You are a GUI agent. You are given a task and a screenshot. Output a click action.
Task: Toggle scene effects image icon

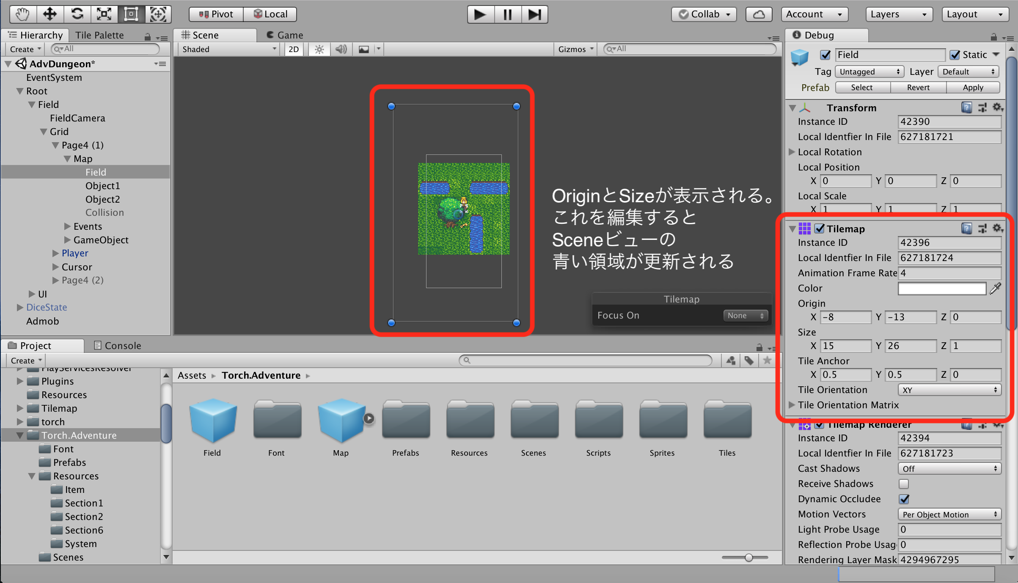[x=364, y=49]
